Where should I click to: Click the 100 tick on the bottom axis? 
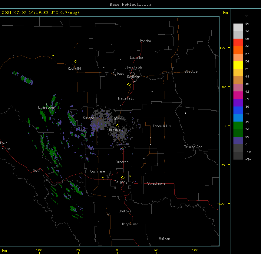click(195, 250)
